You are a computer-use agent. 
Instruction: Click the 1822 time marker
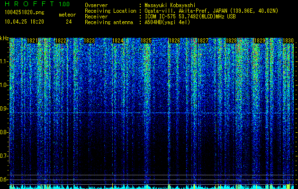pyautogui.click(x=61, y=41)
